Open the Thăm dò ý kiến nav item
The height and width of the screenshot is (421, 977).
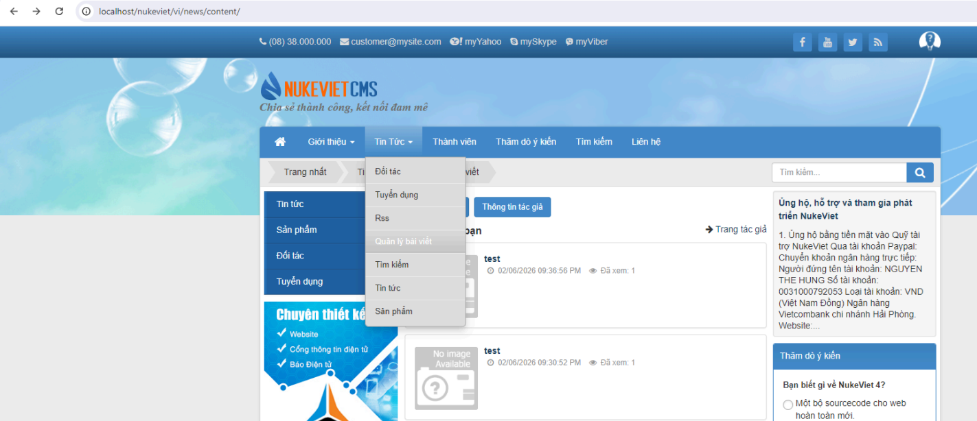[x=526, y=142]
